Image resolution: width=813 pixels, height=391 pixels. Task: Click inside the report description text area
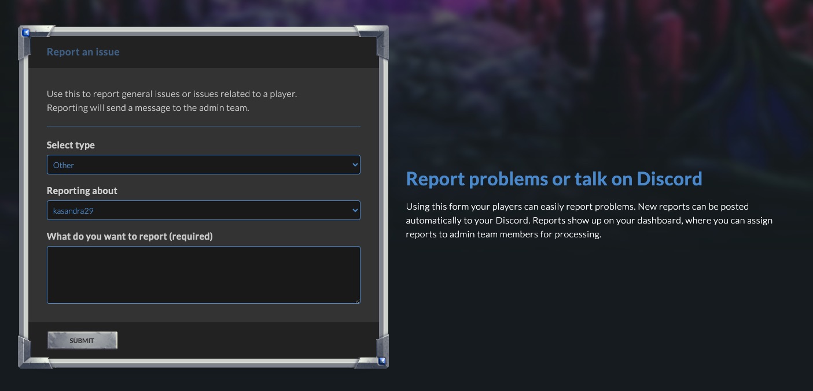tap(204, 274)
